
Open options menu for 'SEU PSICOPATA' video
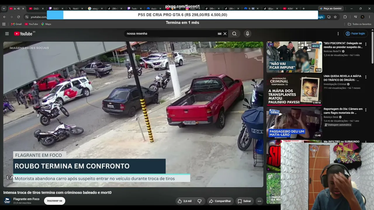click(x=366, y=44)
